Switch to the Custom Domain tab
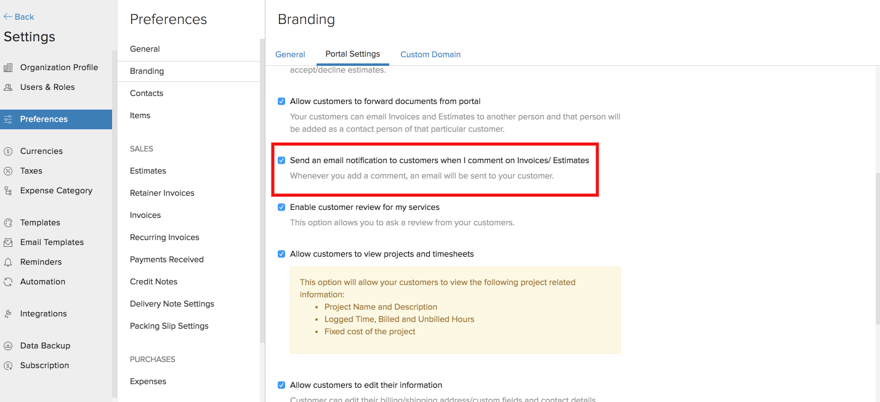The height and width of the screenshot is (402, 880). click(x=430, y=55)
